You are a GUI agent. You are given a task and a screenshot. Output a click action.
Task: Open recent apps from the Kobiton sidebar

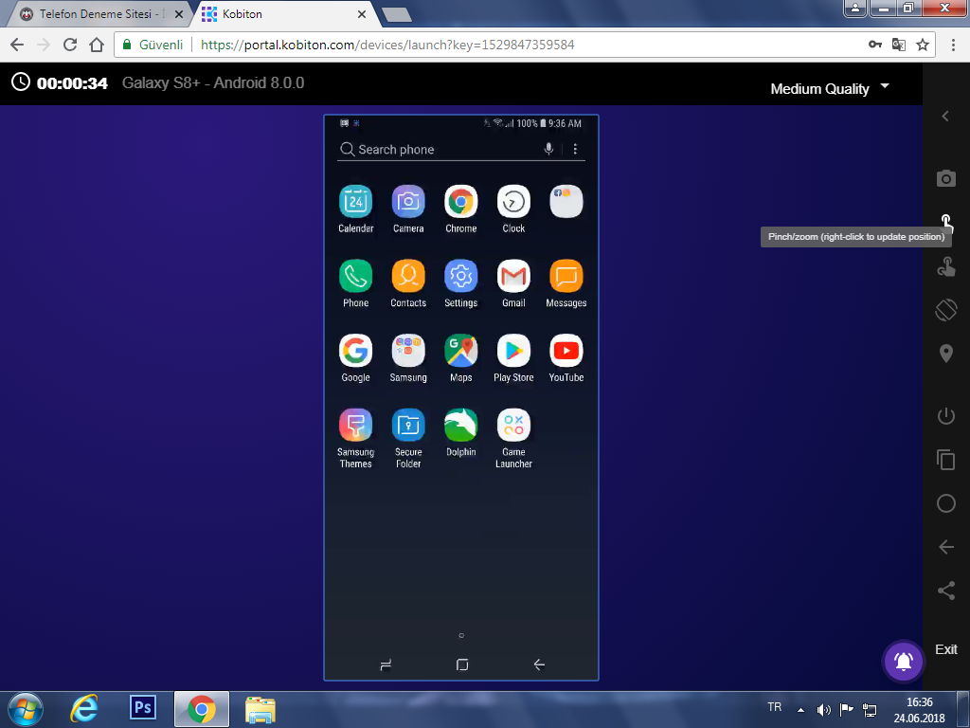point(946,460)
